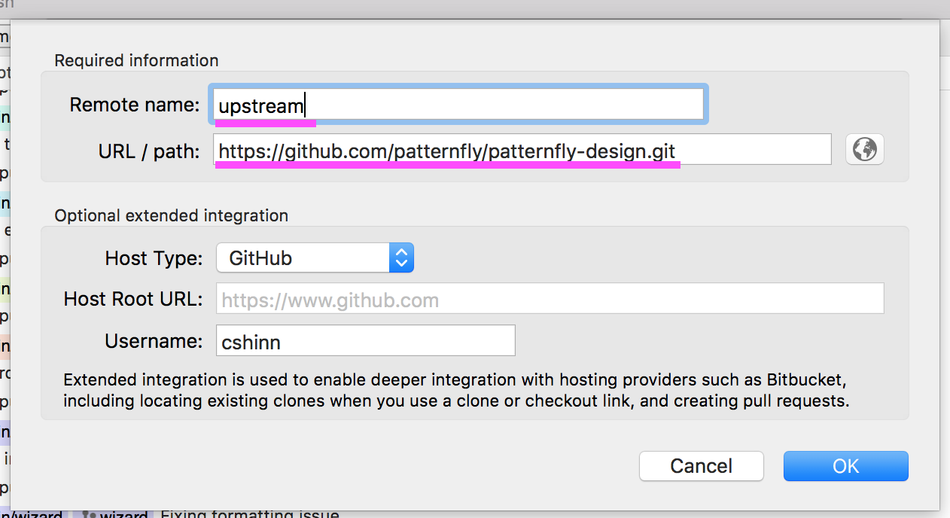
Task: Click the globe icon beside the URL field
Action: (864, 149)
